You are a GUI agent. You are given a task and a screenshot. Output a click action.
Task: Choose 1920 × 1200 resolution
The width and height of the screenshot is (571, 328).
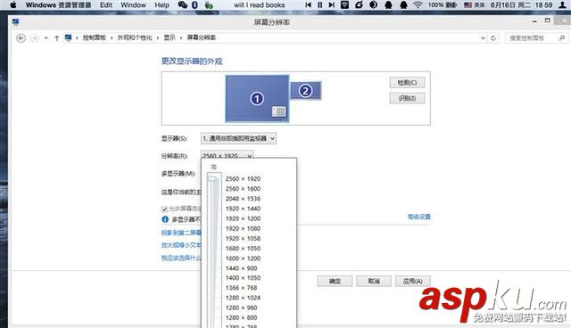pos(243,218)
